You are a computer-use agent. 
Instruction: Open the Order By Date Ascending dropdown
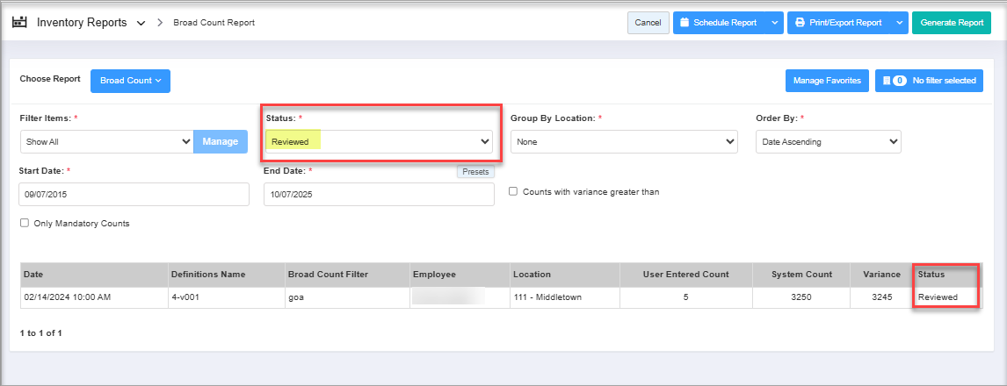point(828,141)
